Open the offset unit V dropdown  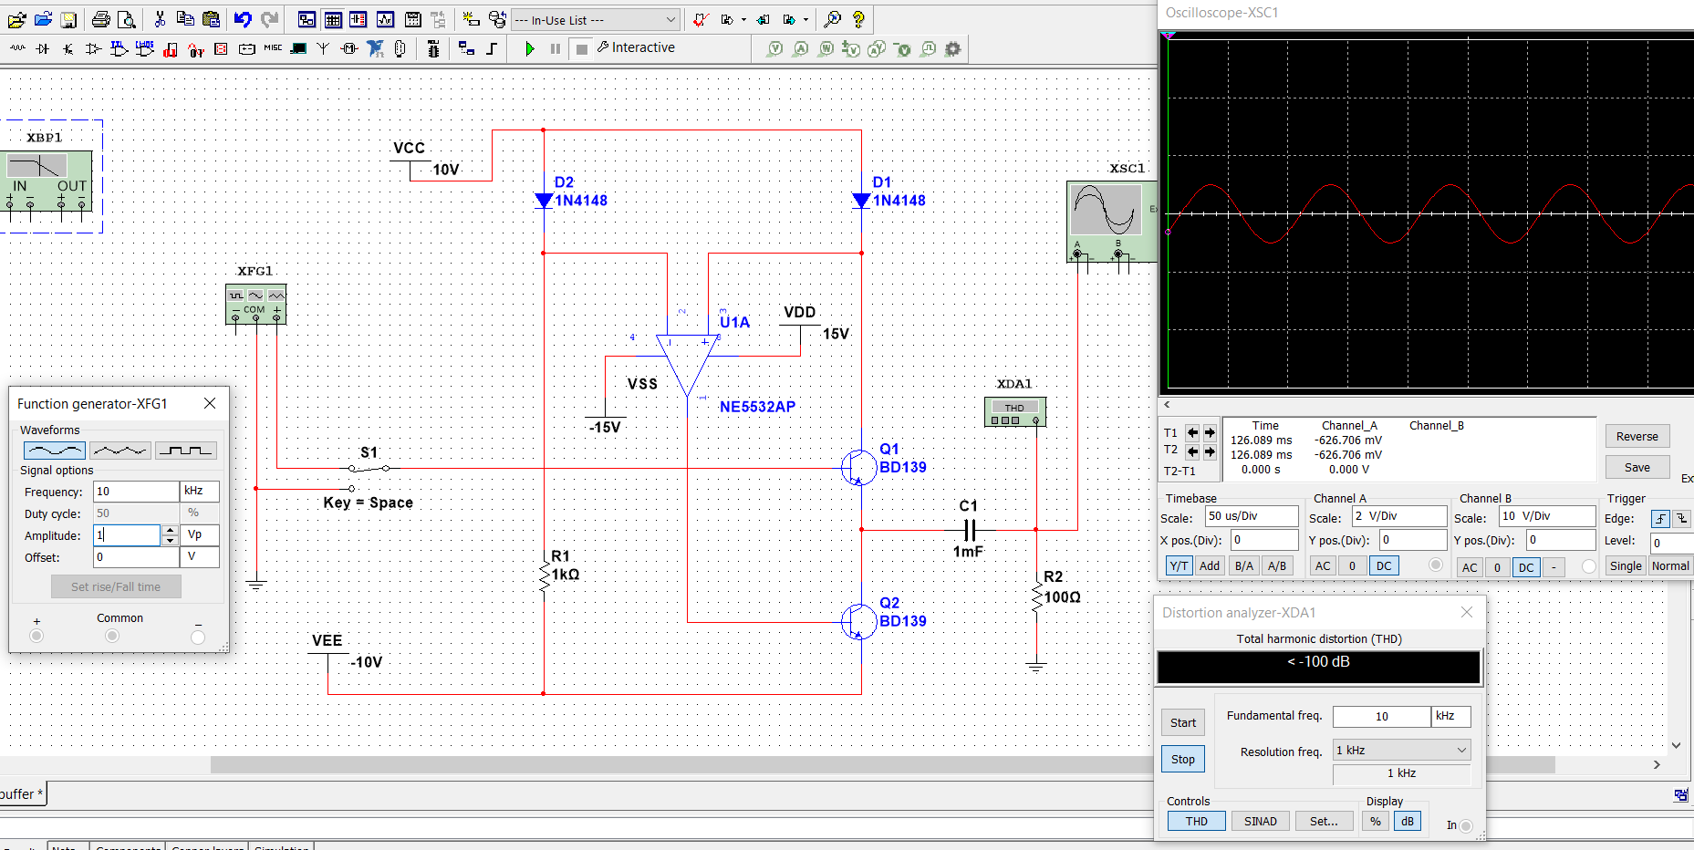(x=200, y=556)
